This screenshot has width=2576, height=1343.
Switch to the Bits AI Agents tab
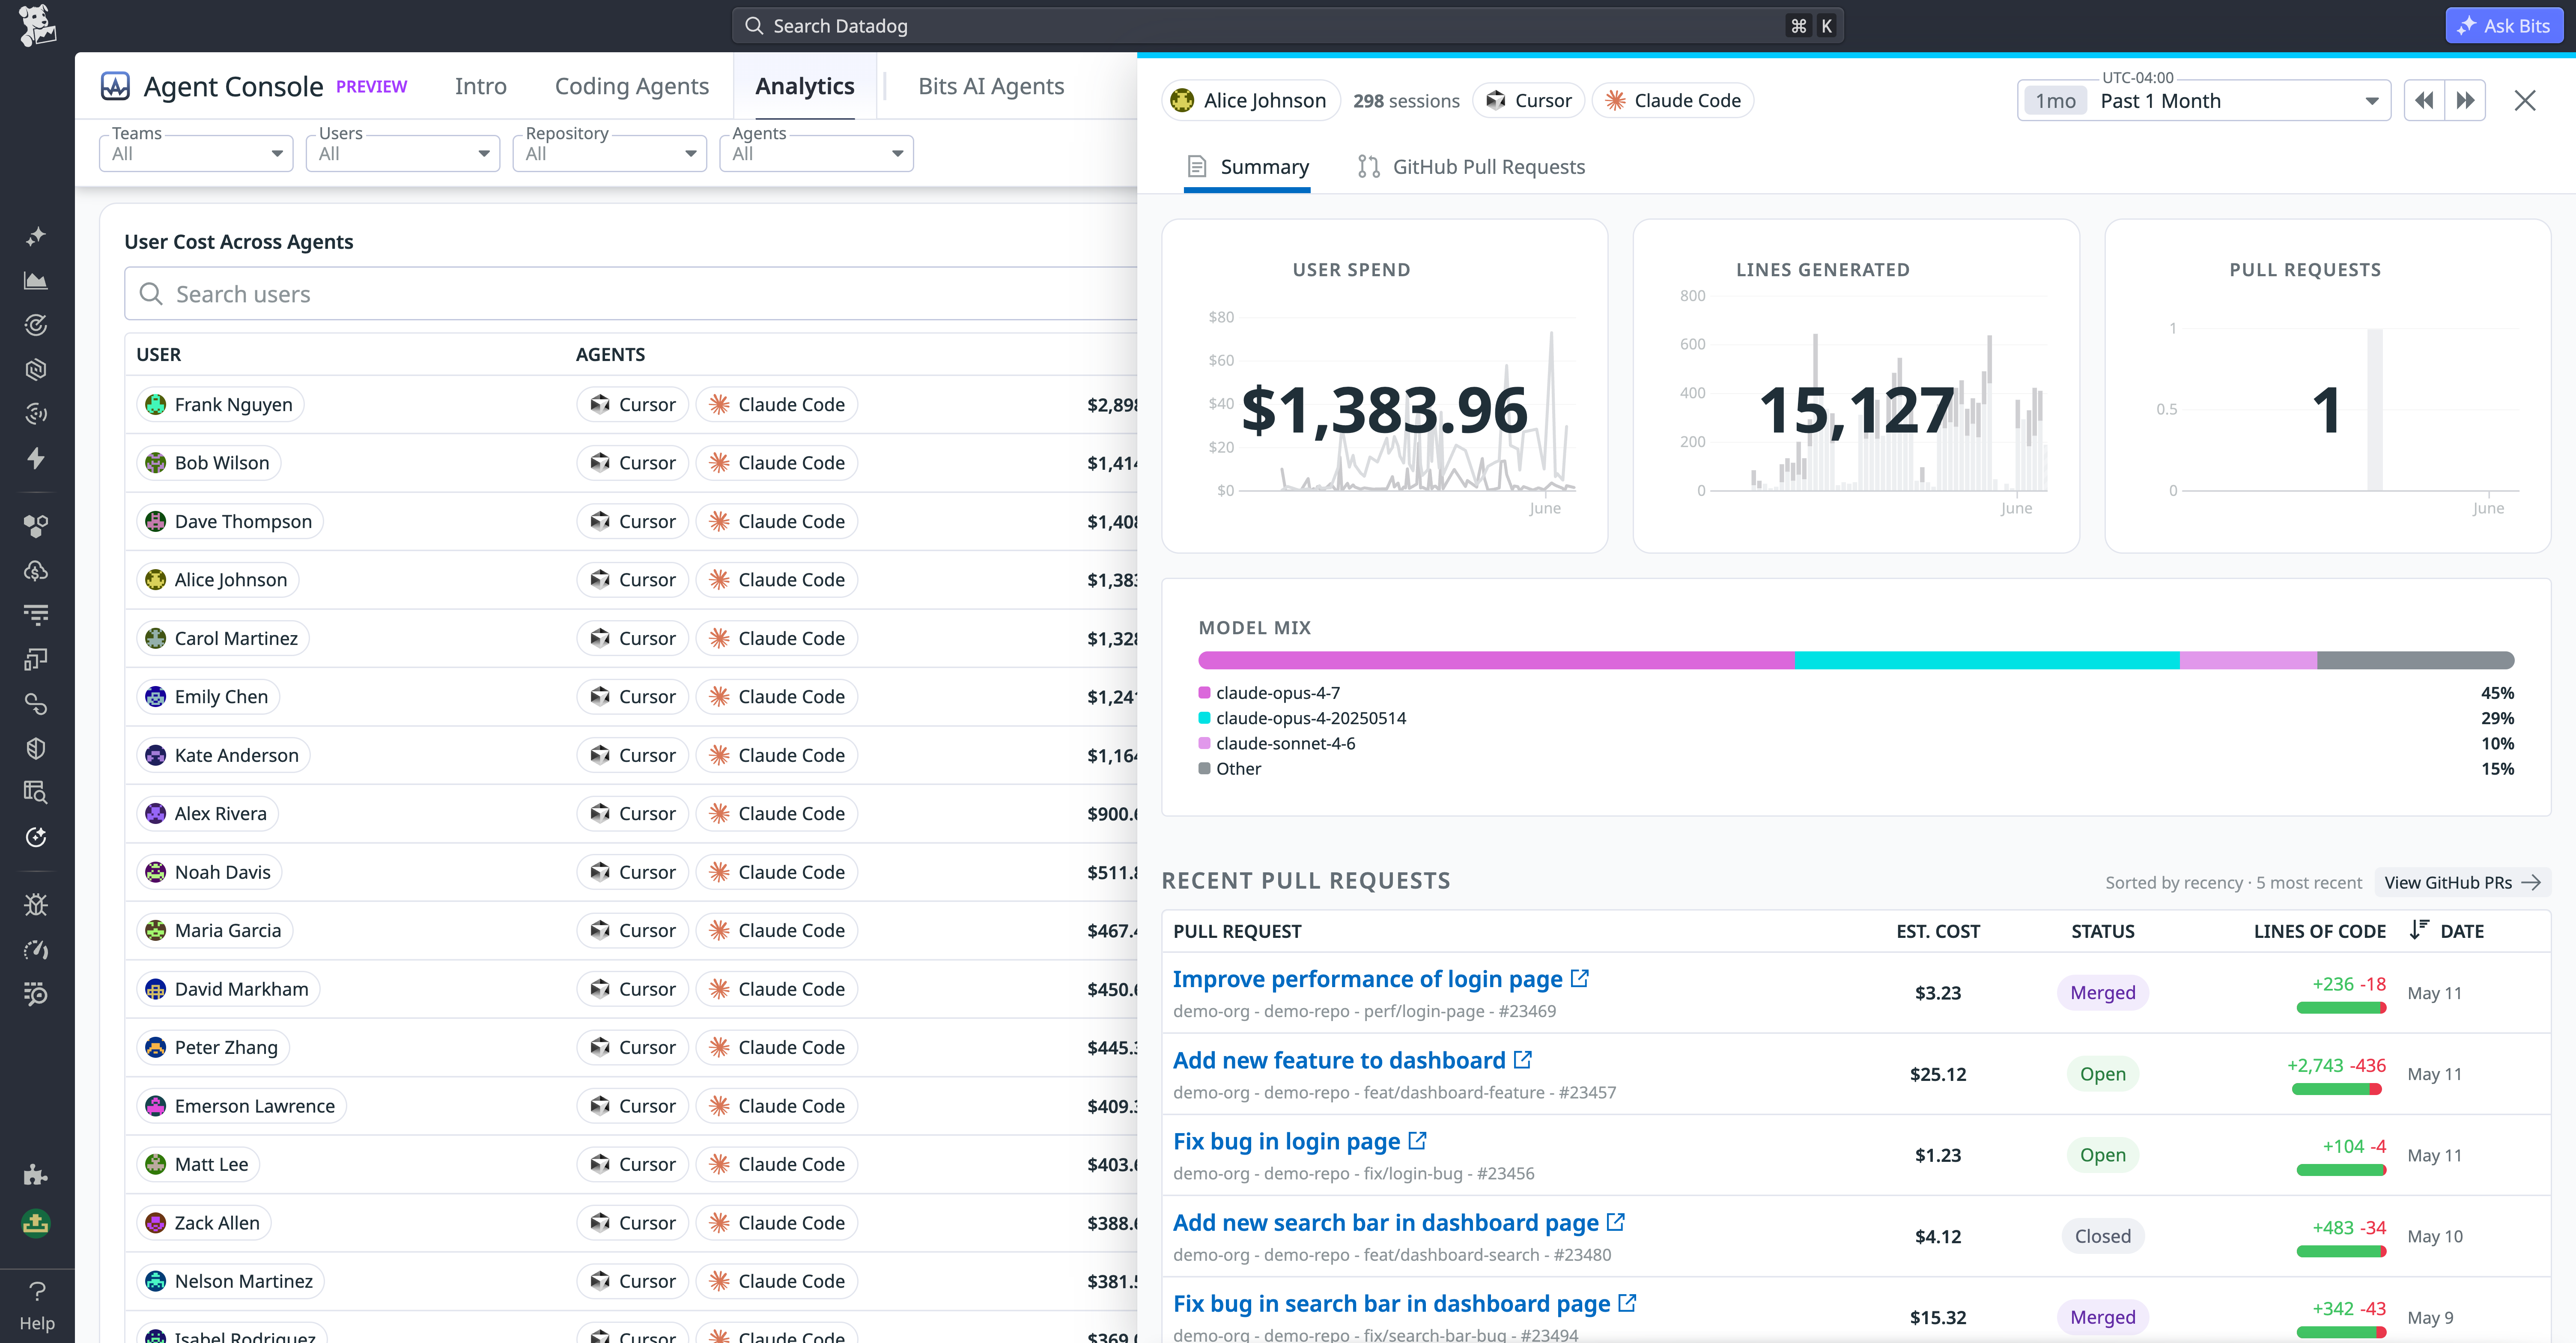(x=991, y=86)
